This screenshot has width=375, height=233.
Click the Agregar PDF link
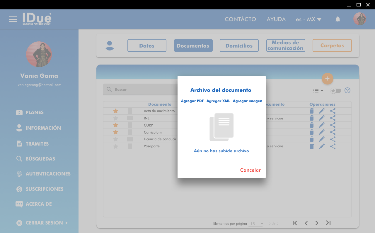[x=192, y=101]
